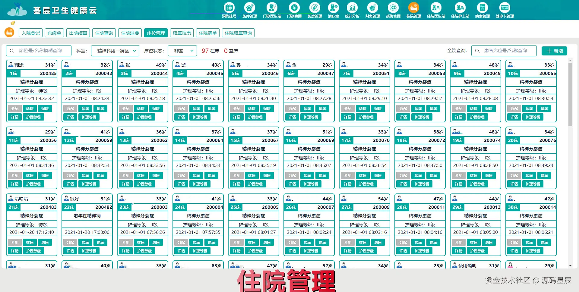579x292 pixels.
Task: Switch to the 住院结算查询 tab
Action: (238, 33)
